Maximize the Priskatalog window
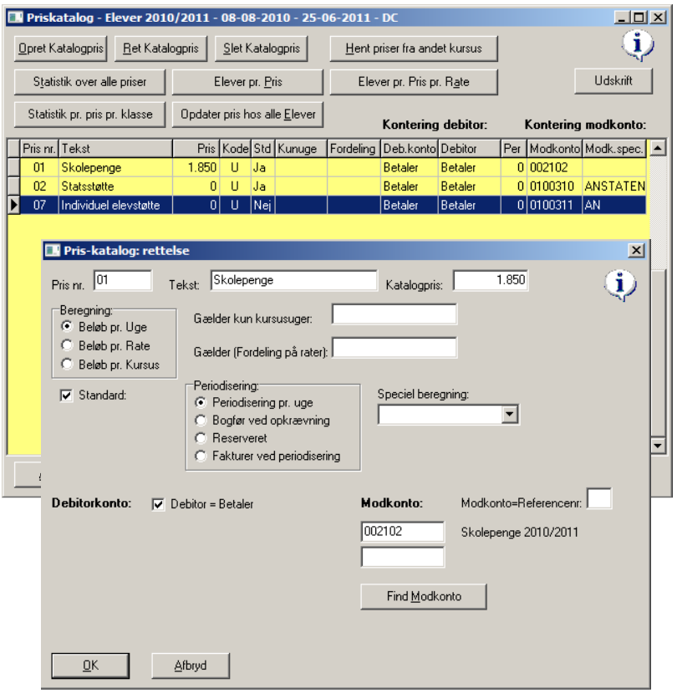The height and width of the screenshot is (699, 677). pyautogui.click(x=639, y=18)
